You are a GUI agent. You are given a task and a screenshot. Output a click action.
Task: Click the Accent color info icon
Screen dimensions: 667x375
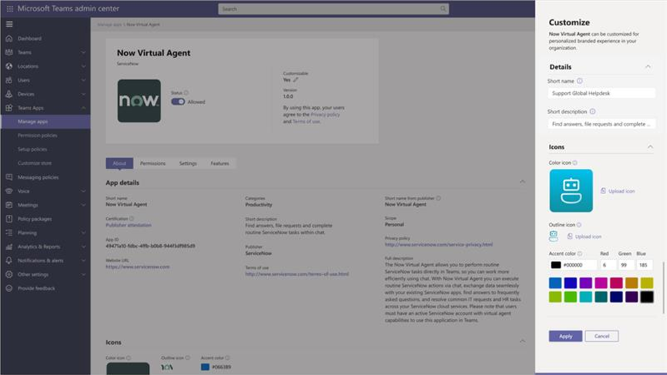580,254
